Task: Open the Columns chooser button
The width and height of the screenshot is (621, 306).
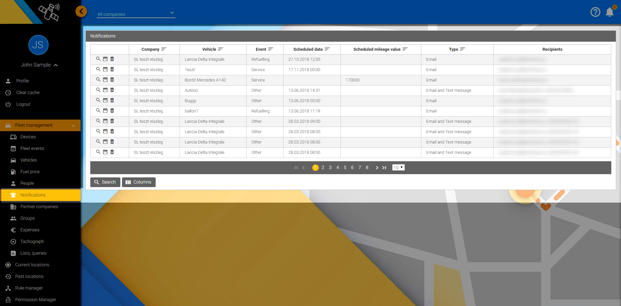Action: pyautogui.click(x=139, y=182)
